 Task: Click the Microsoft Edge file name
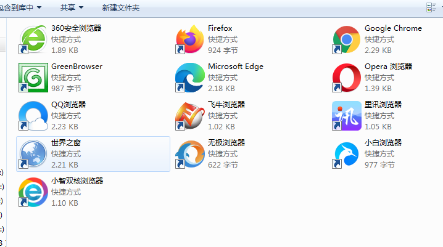click(236, 67)
